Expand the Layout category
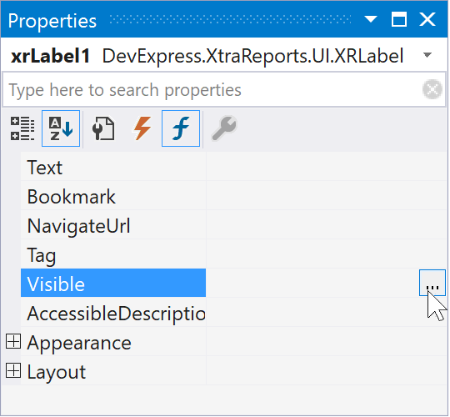 (13, 370)
